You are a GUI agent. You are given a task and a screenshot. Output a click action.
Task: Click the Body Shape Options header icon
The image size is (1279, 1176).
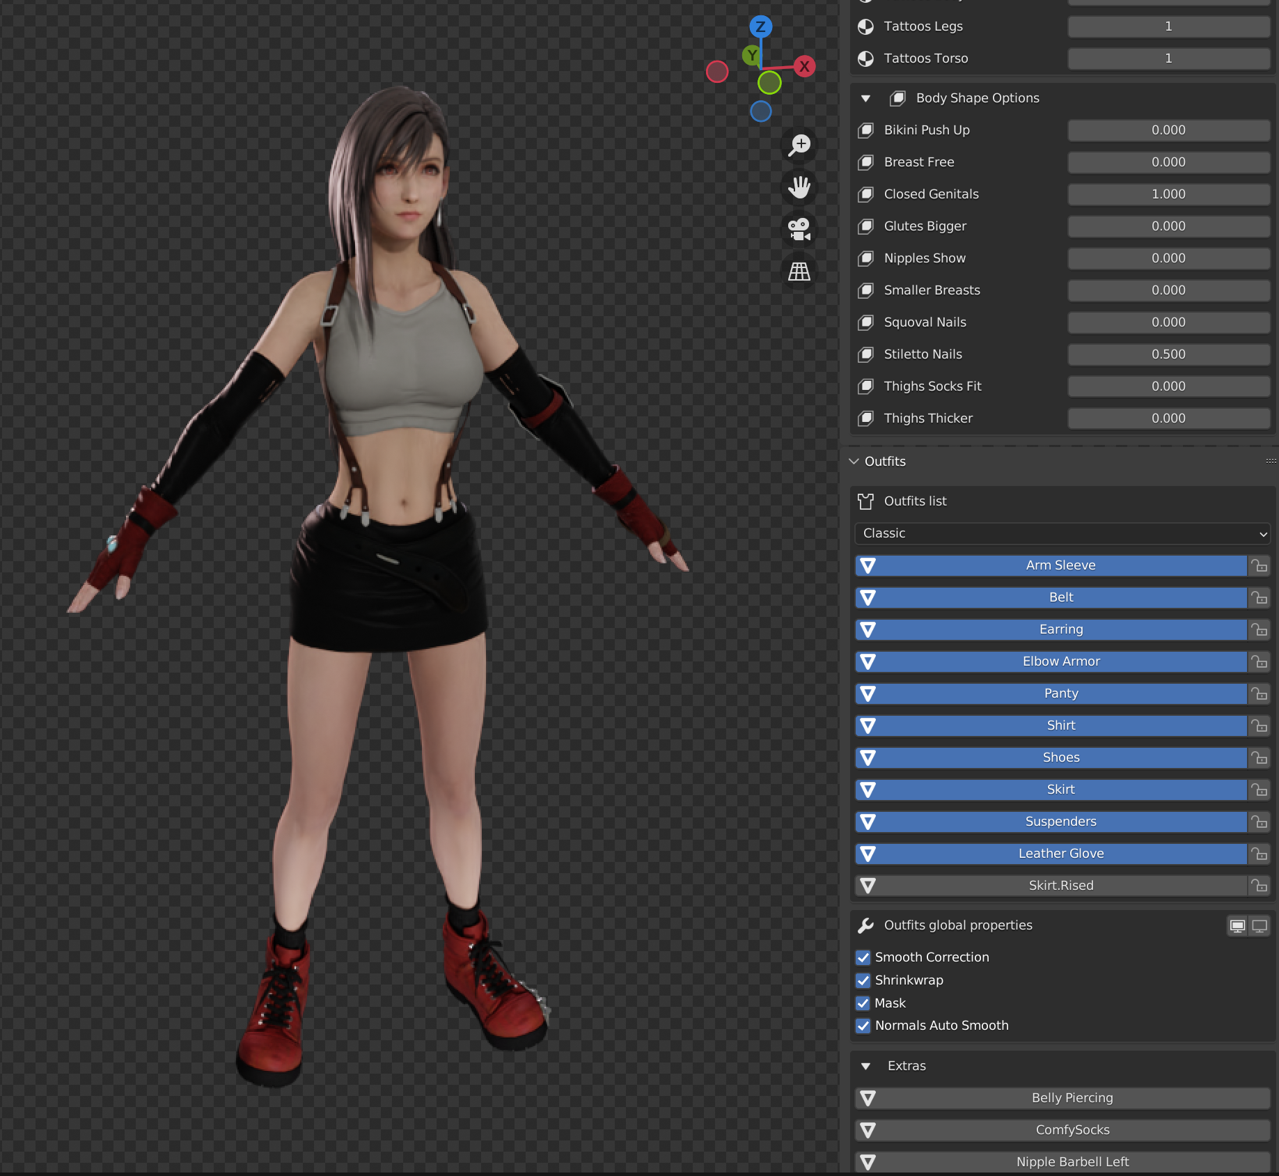pyautogui.click(x=897, y=98)
